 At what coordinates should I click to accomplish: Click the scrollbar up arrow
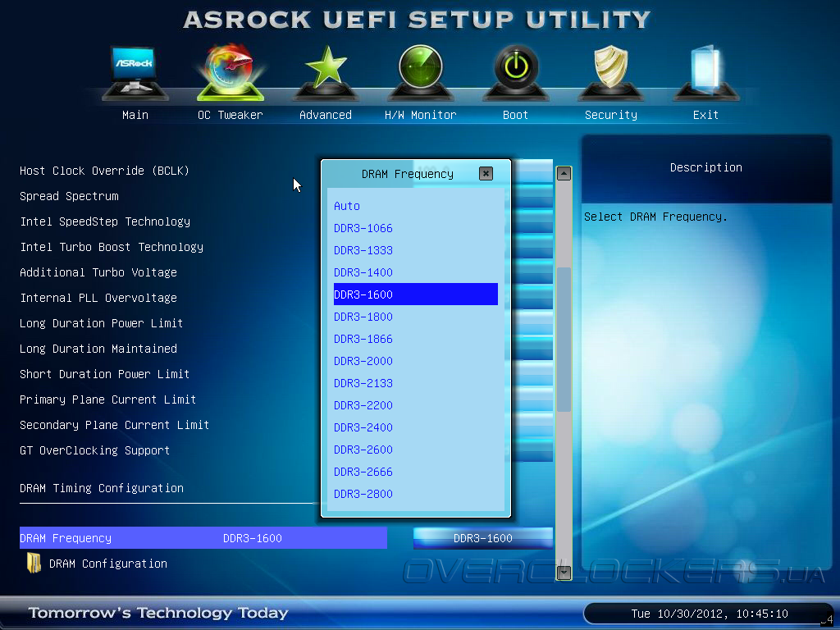[x=564, y=174]
